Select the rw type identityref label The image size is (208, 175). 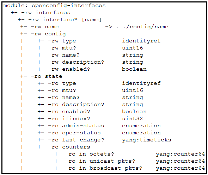pos(141,41)
